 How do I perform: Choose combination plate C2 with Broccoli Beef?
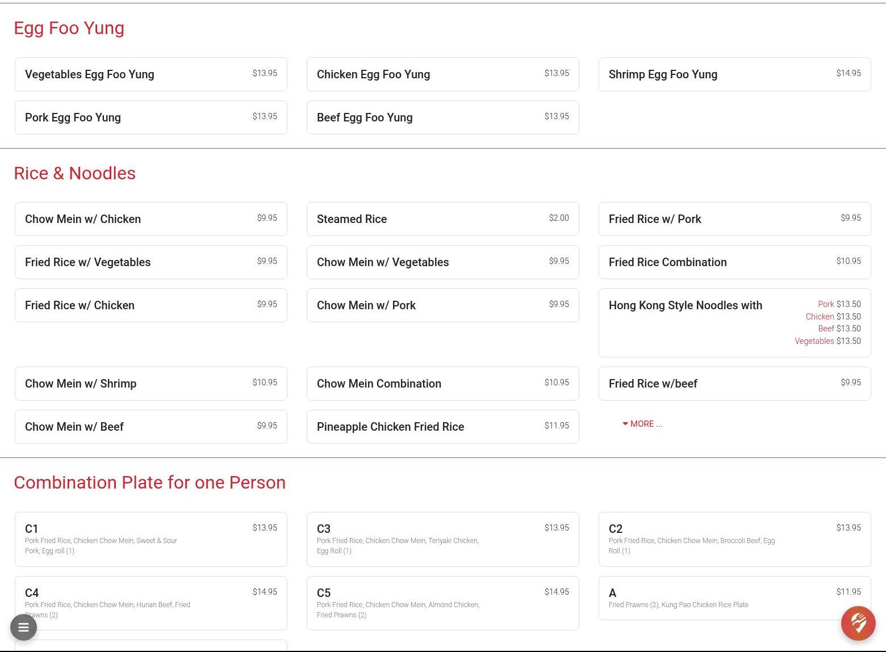point(734,539)
